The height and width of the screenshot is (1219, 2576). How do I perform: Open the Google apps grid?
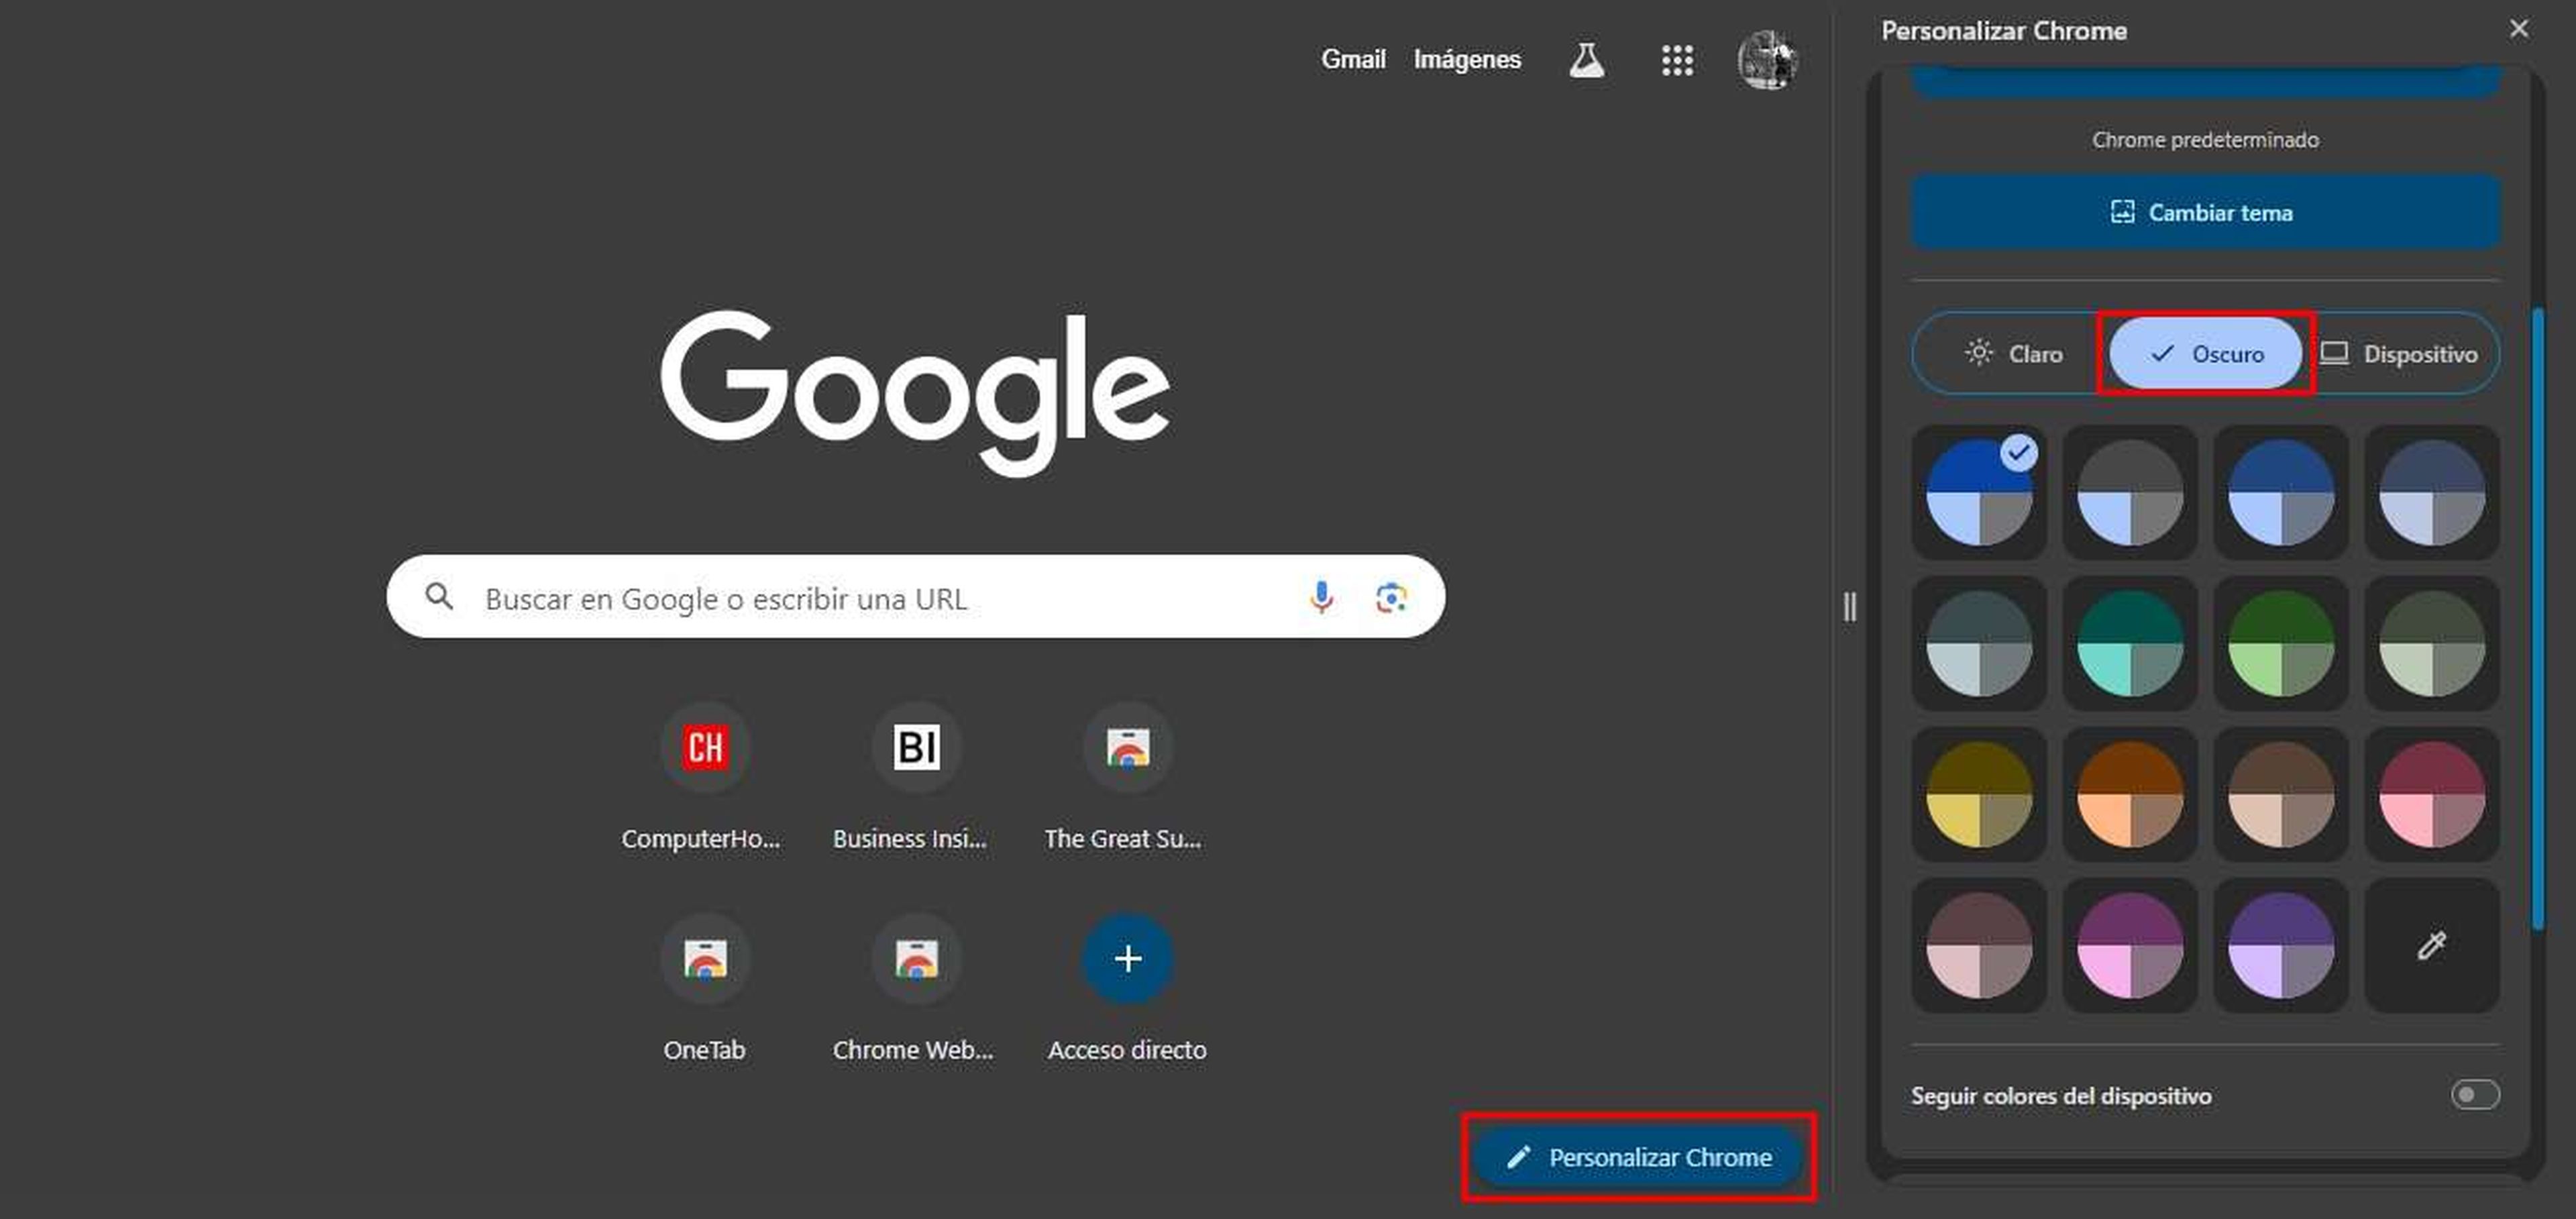coord(1677,60)
